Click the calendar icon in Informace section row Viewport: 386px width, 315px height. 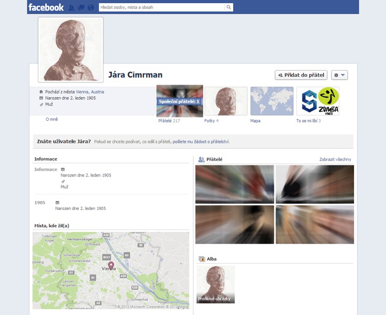63,170
